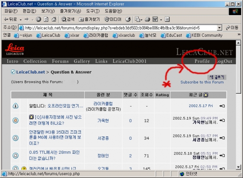Open the 즐겨찾기 favorites toolbar button

click(x=89, y=19)
